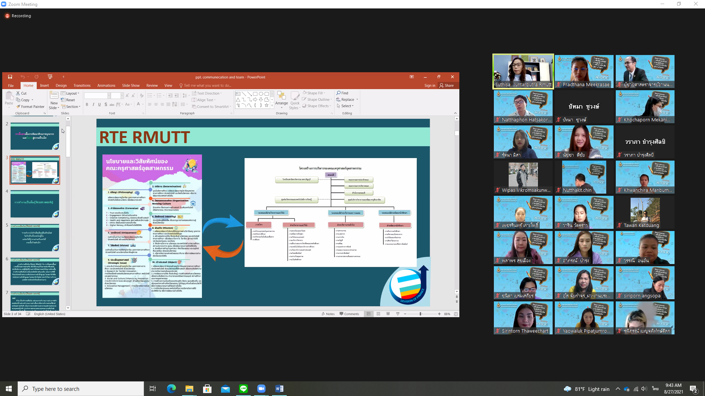
Task: Switch to the Design tab
Action: click(x=61, y=85)
